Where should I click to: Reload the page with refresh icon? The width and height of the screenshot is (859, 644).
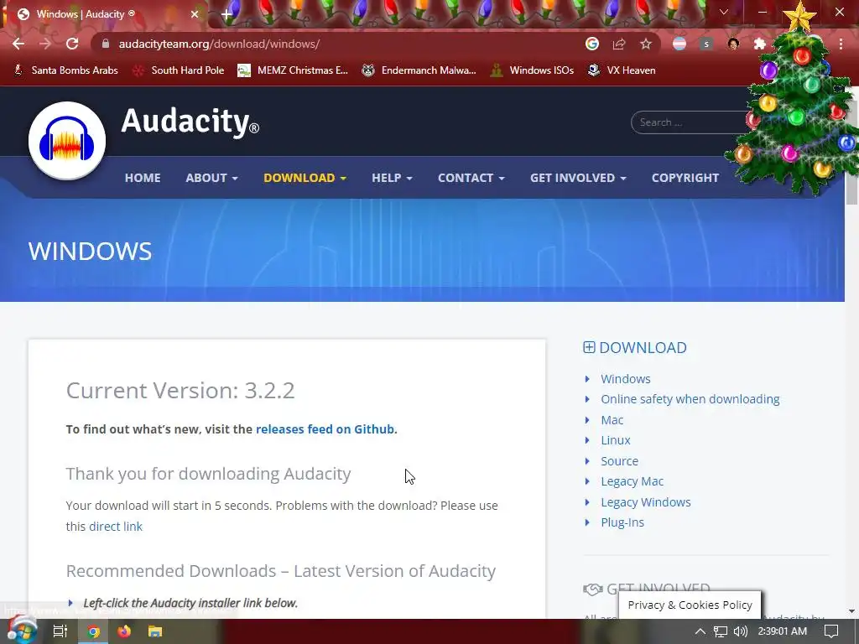72,44
